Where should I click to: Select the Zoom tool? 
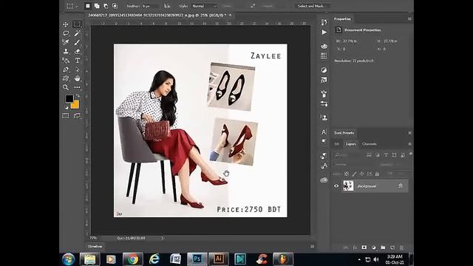[66, 87]
